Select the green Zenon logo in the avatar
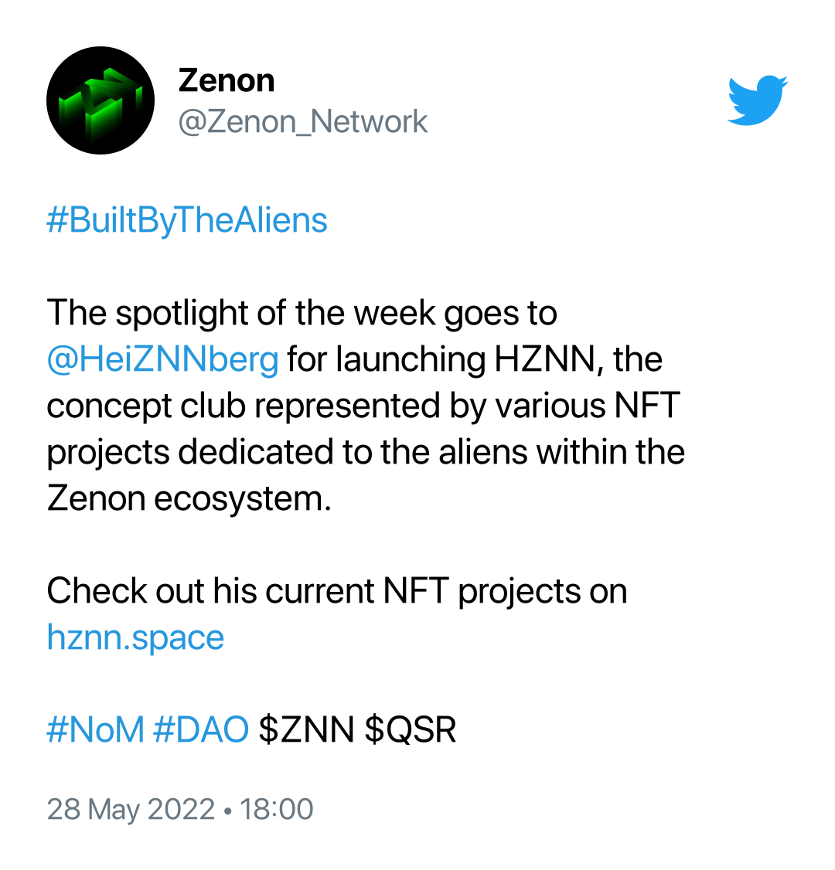The image size is (835, 870). pyautogui.click(x=101, y=104)
